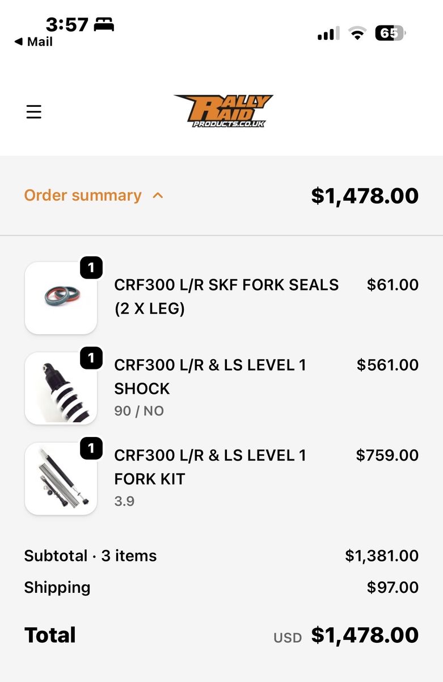Tap the $97.00 Shipping amount
This screenshot has height=682, width=443.
pos(393,587)
